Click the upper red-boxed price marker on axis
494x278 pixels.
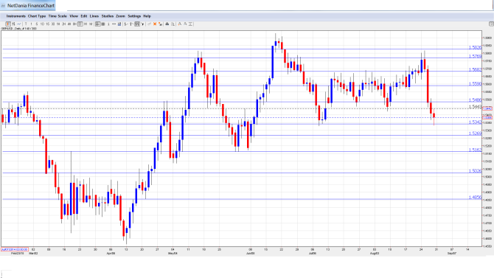point(487,108)
